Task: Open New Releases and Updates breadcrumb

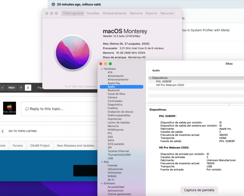Action: (75, 146)
